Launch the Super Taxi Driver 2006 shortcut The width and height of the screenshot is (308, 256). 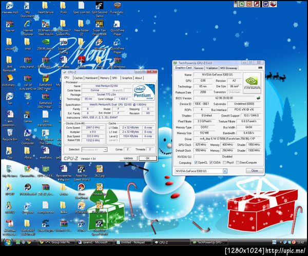click(100, 28)
